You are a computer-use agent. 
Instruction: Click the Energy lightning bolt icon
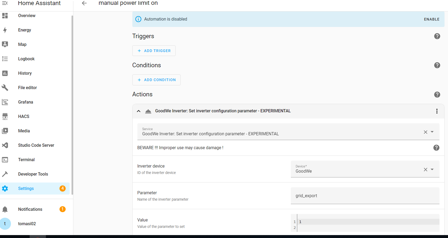click(5, 30)
